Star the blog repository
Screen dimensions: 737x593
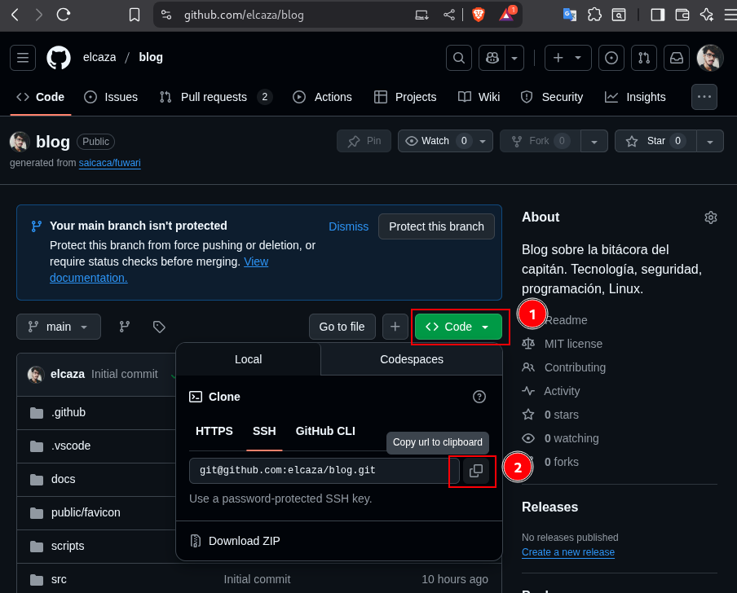[655, 141]
